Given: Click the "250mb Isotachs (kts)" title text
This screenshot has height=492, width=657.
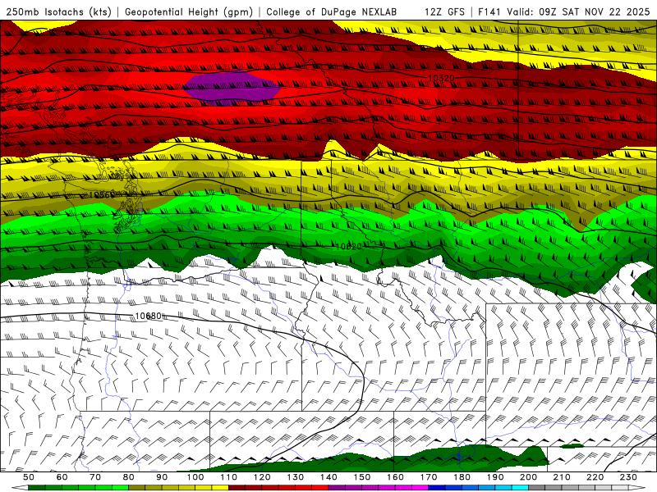Looking at the screenshot, I should 59,12.
